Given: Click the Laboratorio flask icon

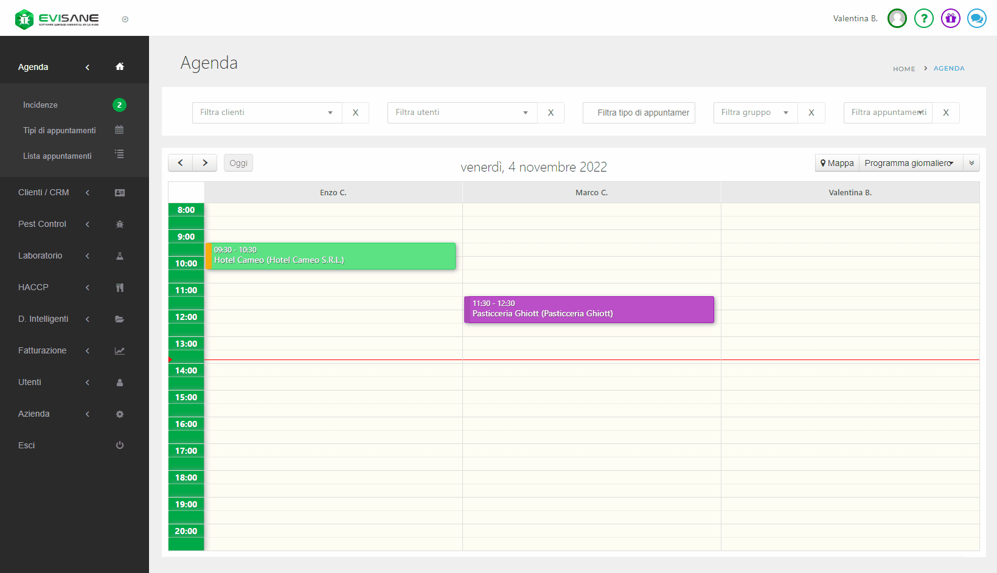Looking at the screenshot, I should (120, 256).
